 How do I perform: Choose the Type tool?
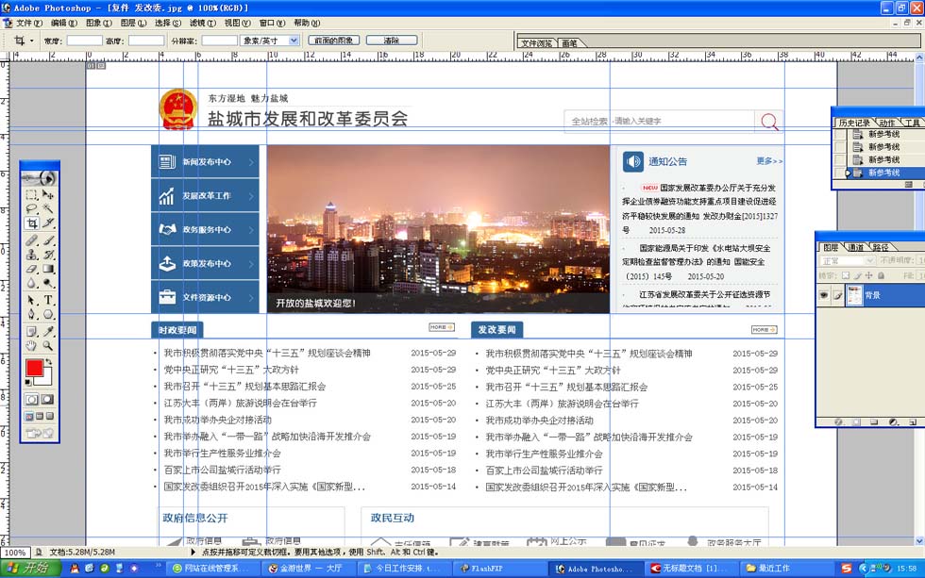48,300
